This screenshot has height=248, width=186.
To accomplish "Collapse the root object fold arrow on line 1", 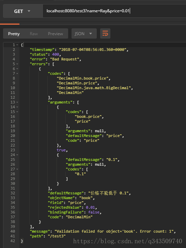I will 17,45.
